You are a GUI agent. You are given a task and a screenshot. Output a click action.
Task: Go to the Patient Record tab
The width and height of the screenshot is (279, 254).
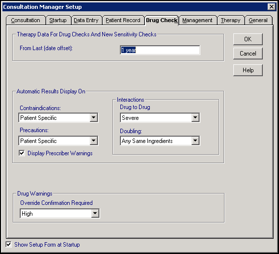pyautogui.click(x=123, y=20)
